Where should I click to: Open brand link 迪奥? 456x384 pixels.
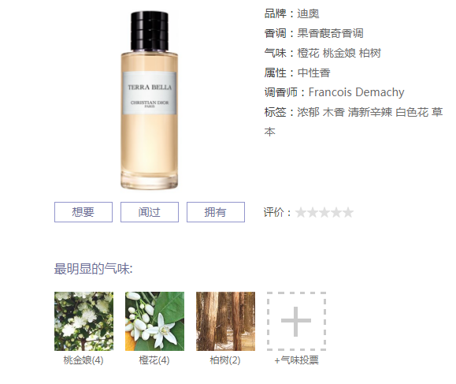(308, 13)
